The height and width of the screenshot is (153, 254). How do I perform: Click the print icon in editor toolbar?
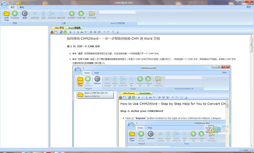click(52, 32)
